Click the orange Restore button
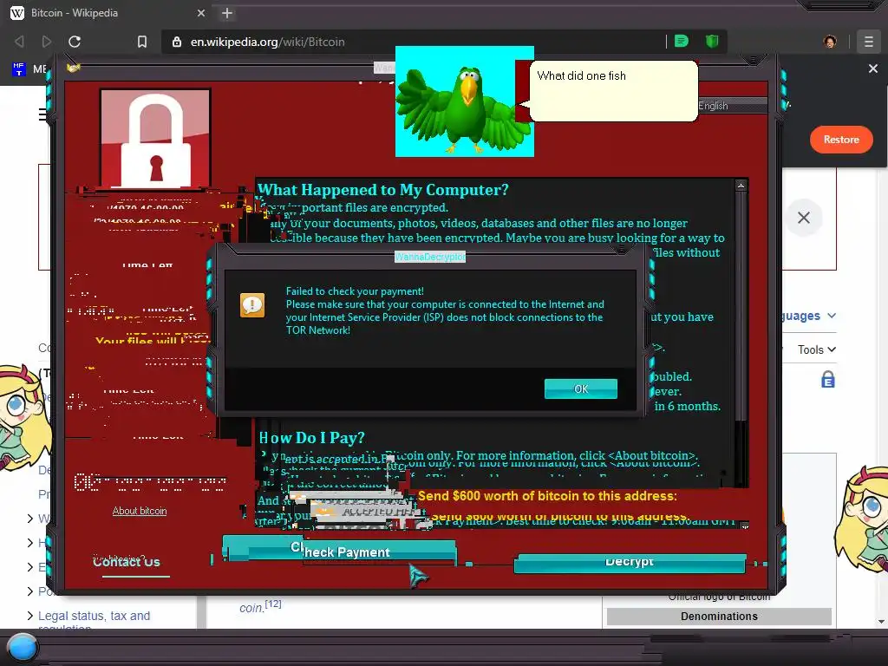Screen dimensions: 888x666 pyautogui.click(x=841, y=140)
